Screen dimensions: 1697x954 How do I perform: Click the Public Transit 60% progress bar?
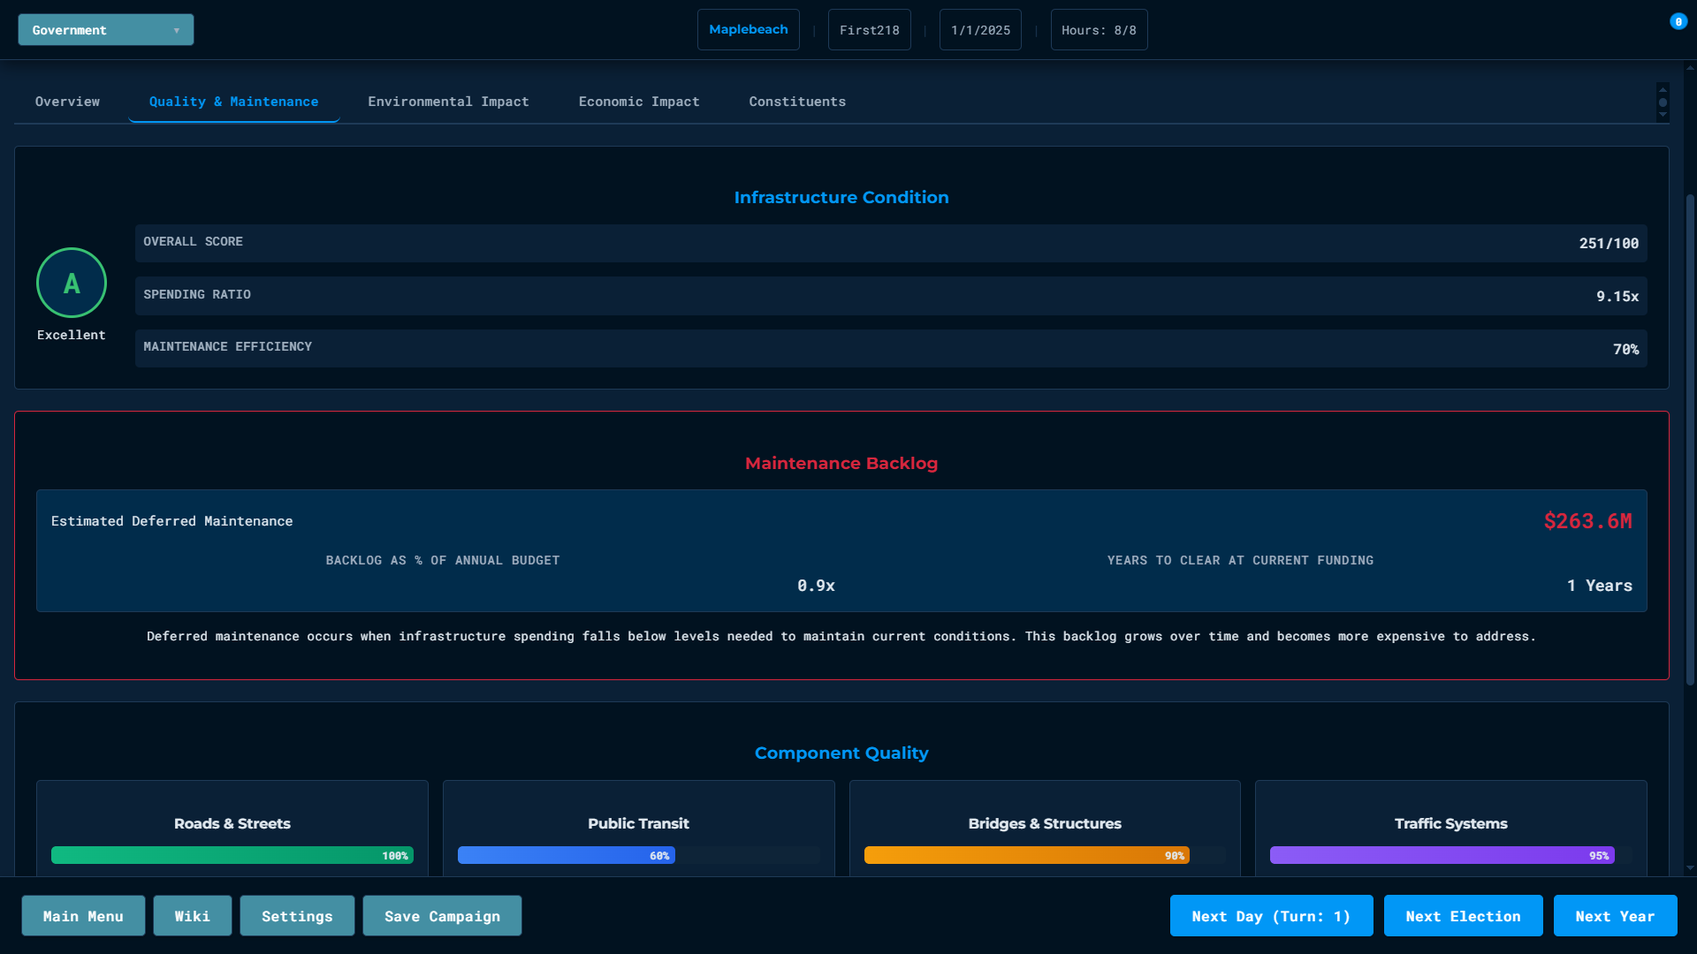pyautogui.click(x=566, y=855)
